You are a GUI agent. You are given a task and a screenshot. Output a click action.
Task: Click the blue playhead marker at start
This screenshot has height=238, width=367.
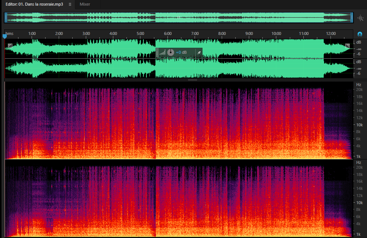coord(5,36)
